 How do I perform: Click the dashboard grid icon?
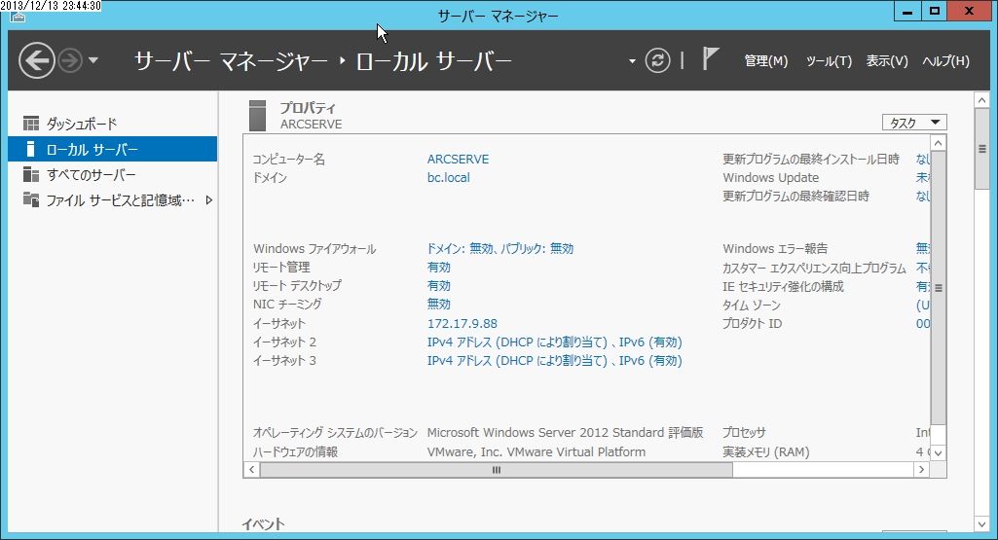click(30, 123)
